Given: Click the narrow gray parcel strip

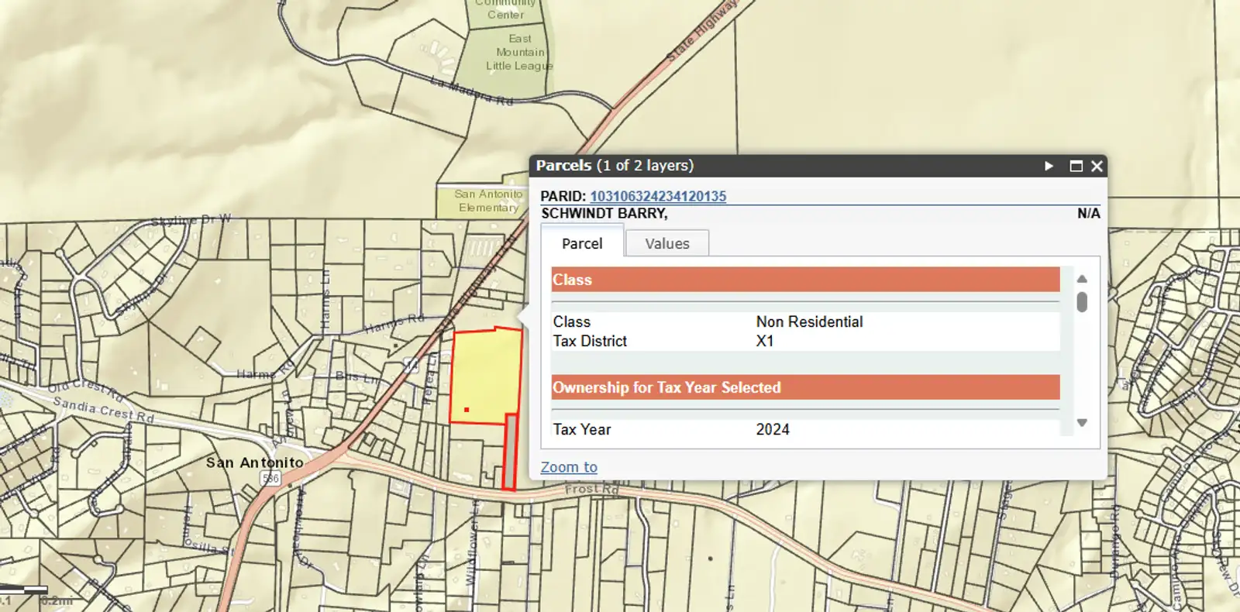Looking at the screenshot, I should pos(510,452).
